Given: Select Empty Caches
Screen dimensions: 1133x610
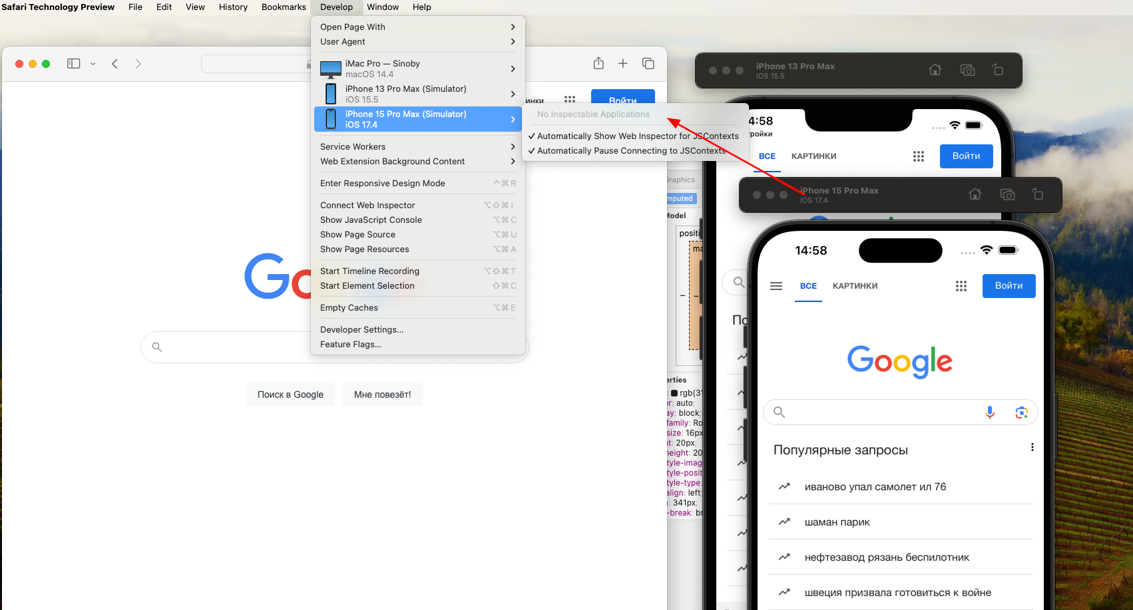Looking at the screenshot, I should [x=418, y=307].
